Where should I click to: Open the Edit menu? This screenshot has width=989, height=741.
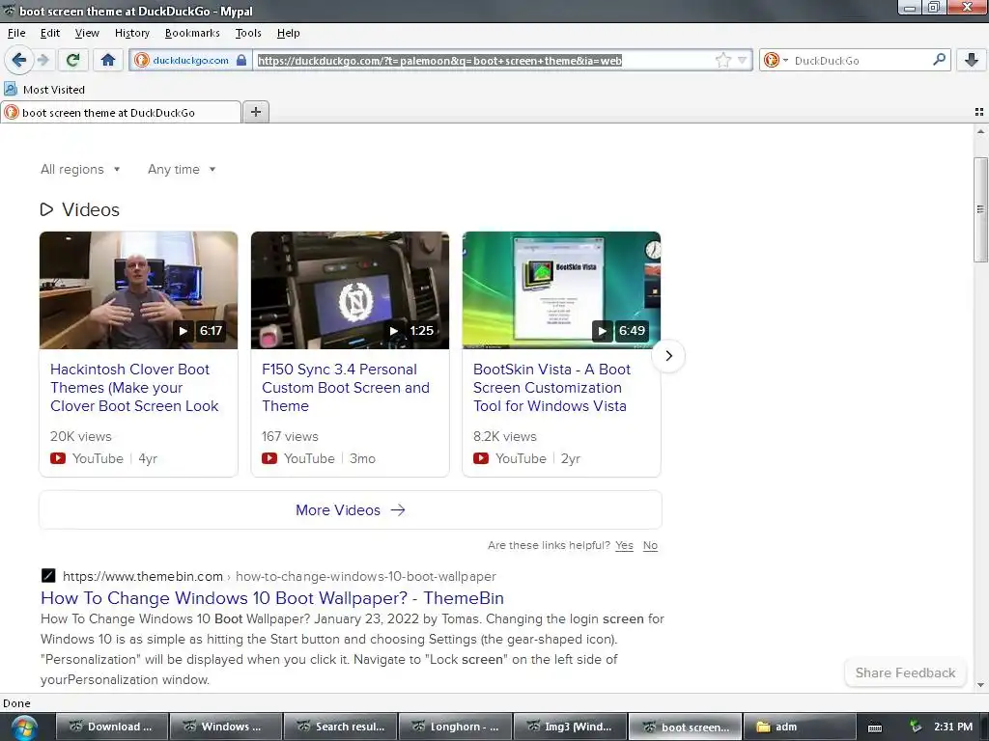point(50,33)
